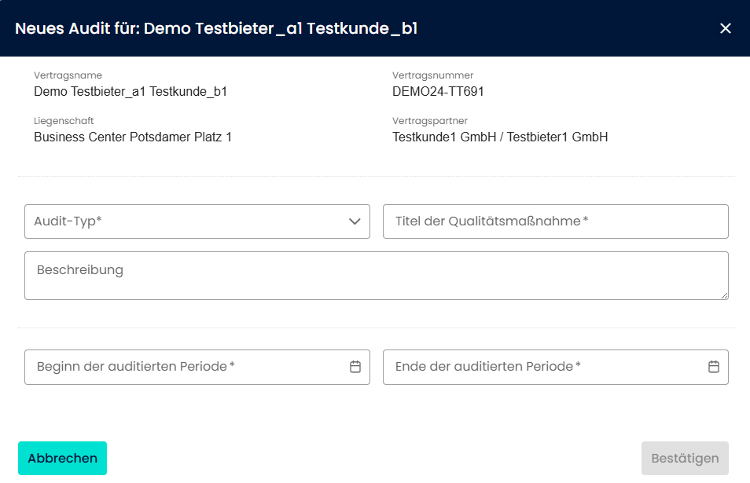750x483 pixels.
Task: Click into the Beschreibung text area
Action: click(x=376, y=275)
